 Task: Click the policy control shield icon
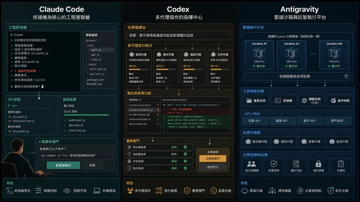(x=274, y=164)
